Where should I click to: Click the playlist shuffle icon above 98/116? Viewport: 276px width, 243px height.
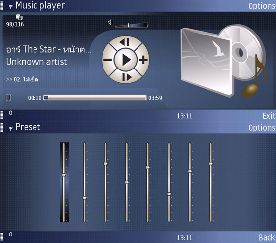tap(19, 17)
